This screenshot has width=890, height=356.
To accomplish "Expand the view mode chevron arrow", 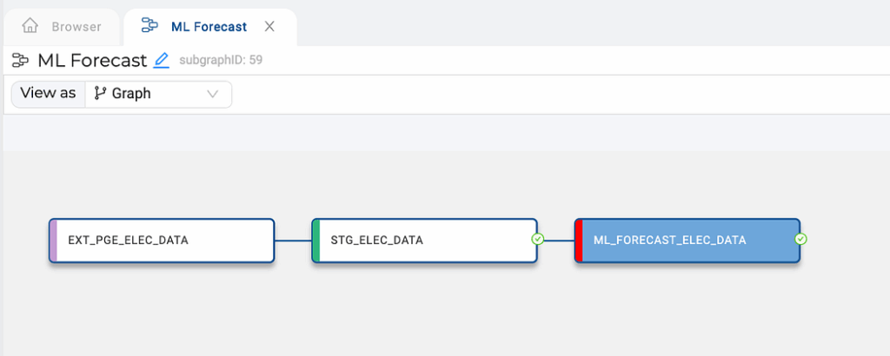I will 213,94.
